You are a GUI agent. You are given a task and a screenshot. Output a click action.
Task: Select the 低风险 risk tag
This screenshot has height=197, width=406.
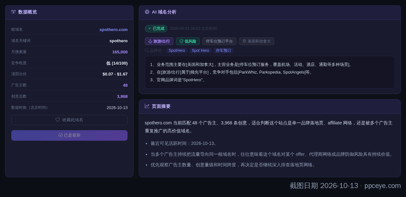pyautogui.click(x=188, y=41)
